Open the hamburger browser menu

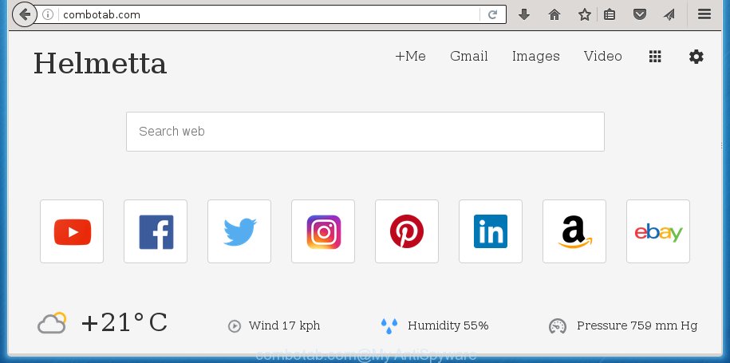tap(704, 14)
